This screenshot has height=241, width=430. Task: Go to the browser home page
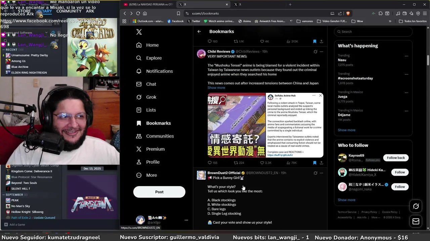pos(145,13)
